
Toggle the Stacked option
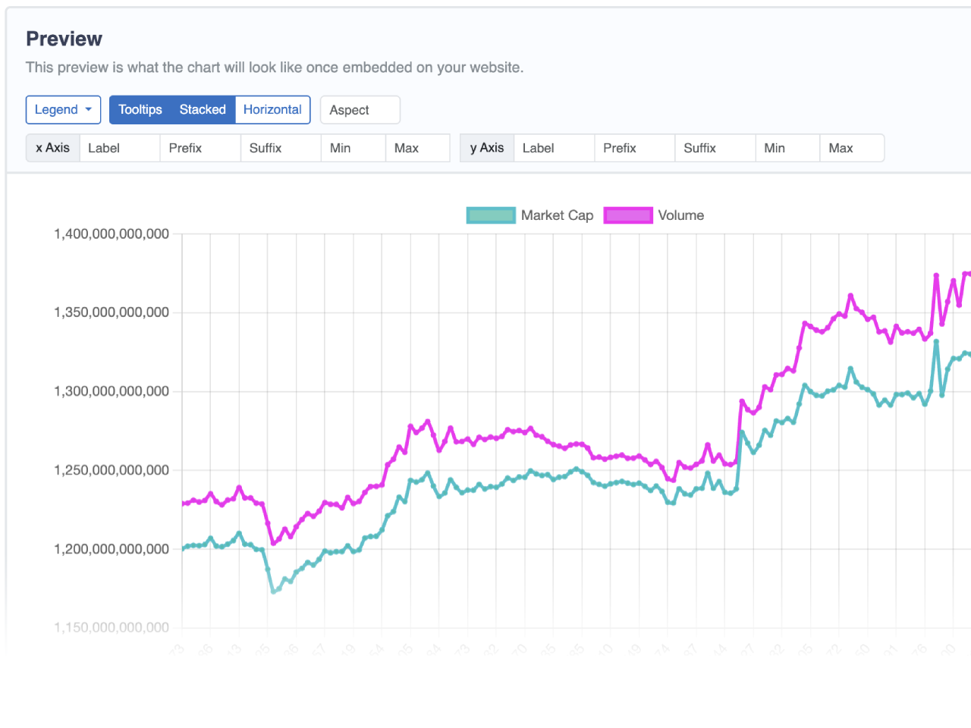[x=203, y=110]
